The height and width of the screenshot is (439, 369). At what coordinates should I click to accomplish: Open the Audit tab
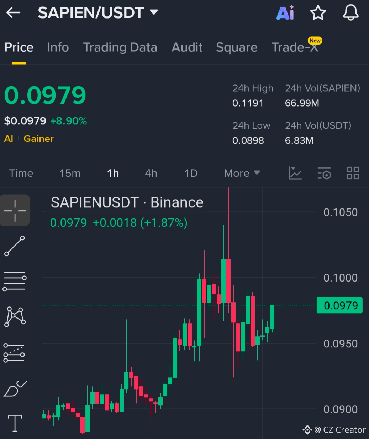pos(187,47)
